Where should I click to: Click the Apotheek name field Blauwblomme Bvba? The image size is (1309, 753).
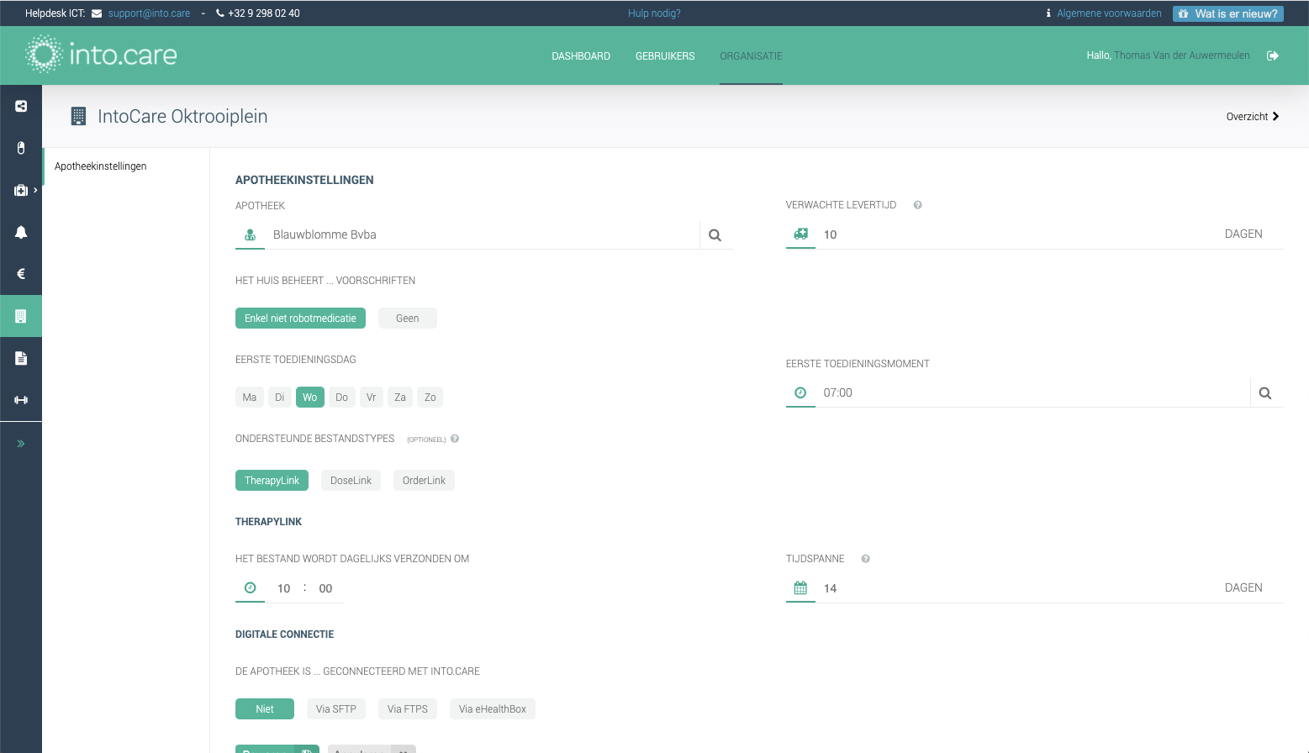tap(482, 234)
